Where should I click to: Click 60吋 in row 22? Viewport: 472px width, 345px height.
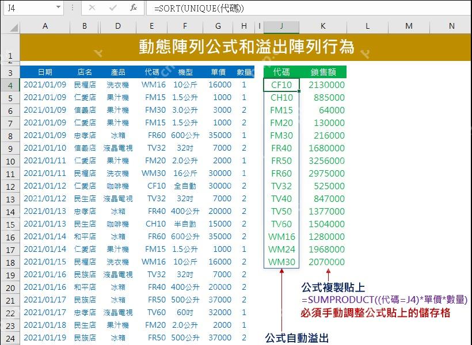(x=185, y=313)
